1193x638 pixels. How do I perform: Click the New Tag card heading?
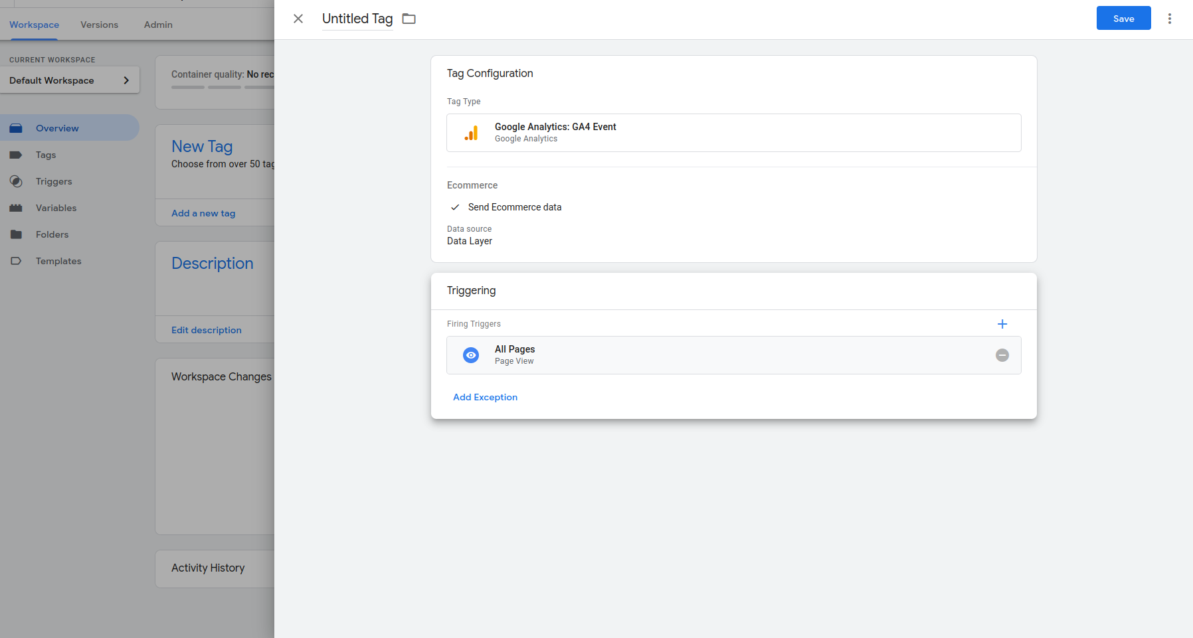pos(202,147)
